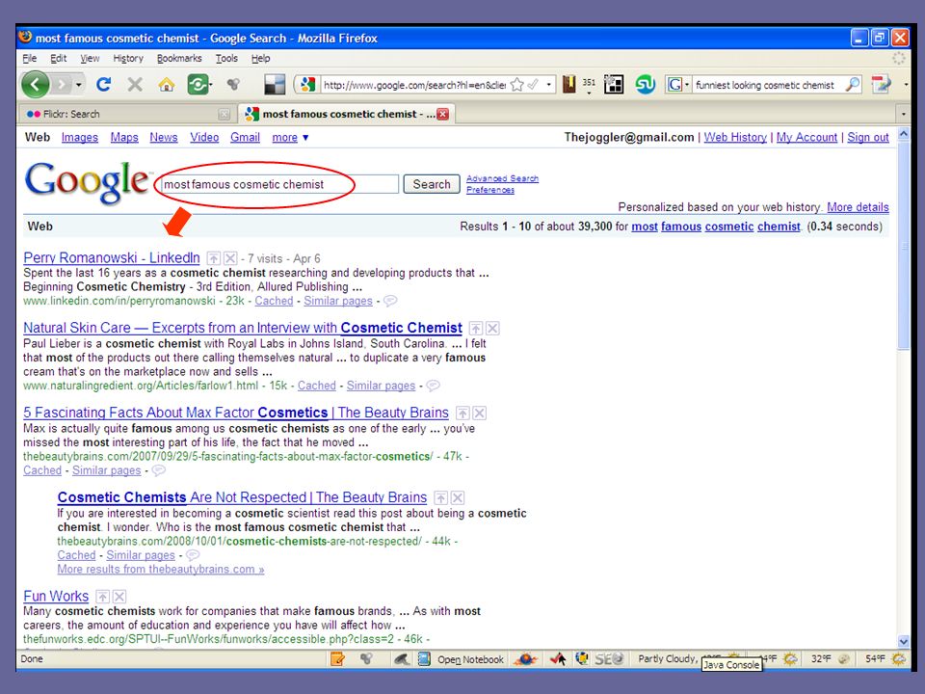Open the address bar history dropdown

click(x=548, y=85)
